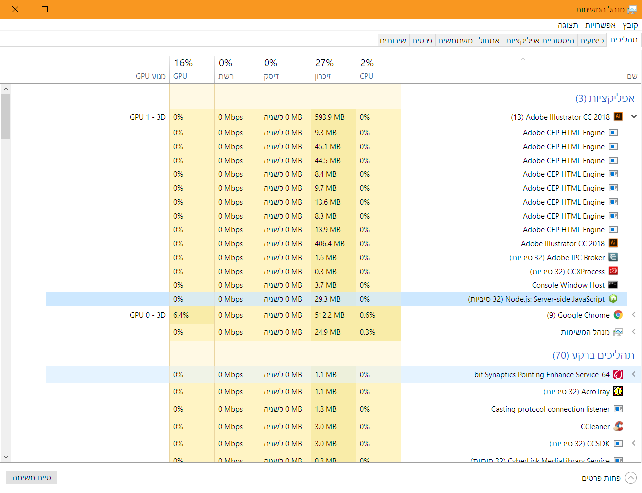Screen dimensions: 642x493
Task: Expand the Google Chrome (9) process group
Action: click(x=634, y=315)
